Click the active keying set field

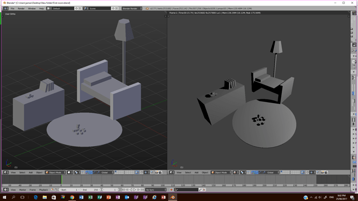pyautogui.click(x=186, y=190)
